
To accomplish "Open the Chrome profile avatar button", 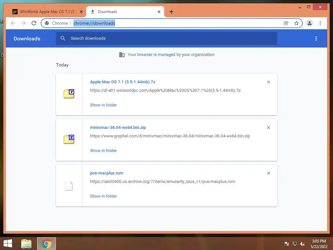I will point(310,23).
